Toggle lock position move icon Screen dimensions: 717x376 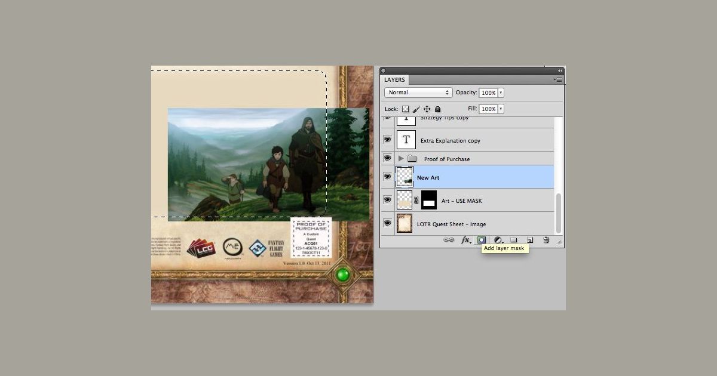(x=427, y=109)
